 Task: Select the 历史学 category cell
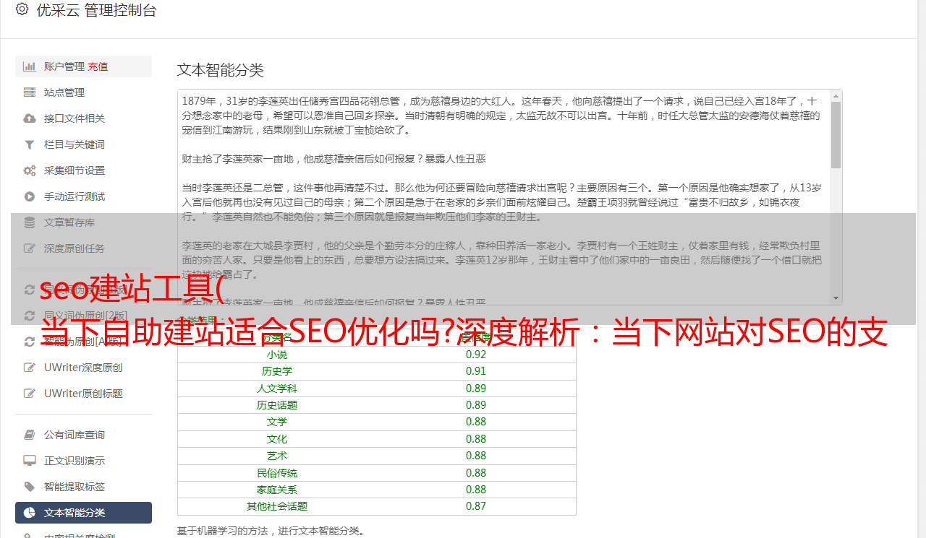[x=277, y=371]
